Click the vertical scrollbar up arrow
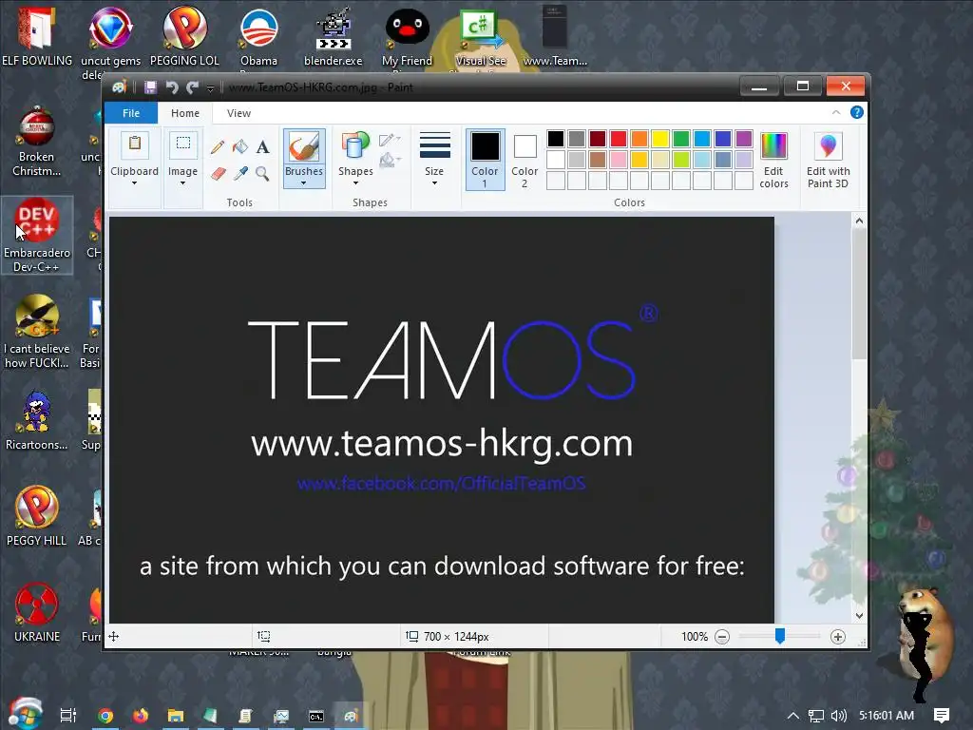The image size is (973, 730). click(x=859, y=221)
